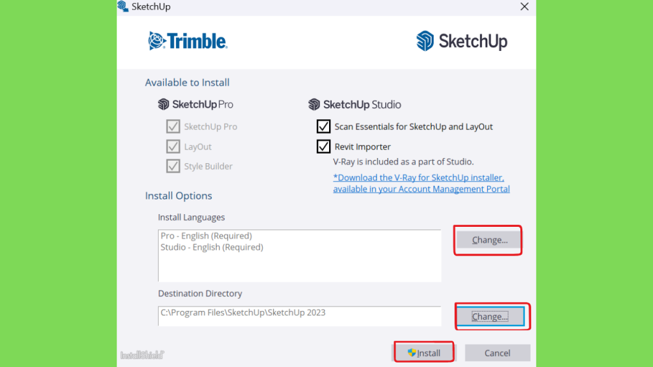Toggle Scan Essentials for SketchUp and LayOut checkbox
The width and height of the screenshot is (653, 367).
click(x=323, y=126)
